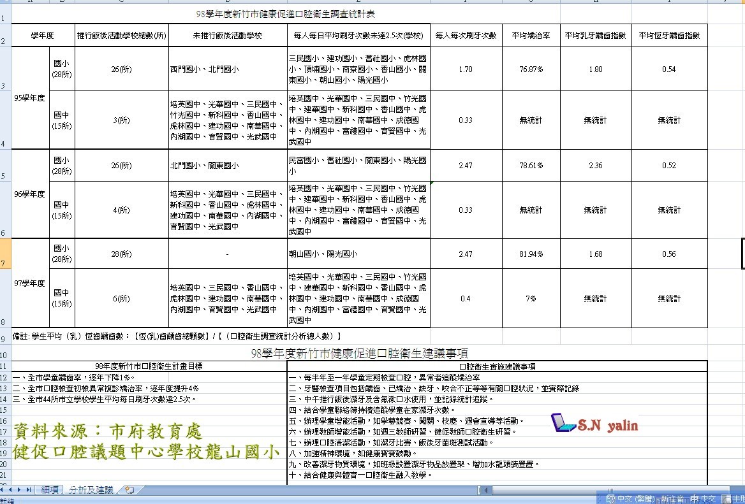Select the cell containing 0.52
This screenshot has width=745, height=504.
[x=670, y=166]
